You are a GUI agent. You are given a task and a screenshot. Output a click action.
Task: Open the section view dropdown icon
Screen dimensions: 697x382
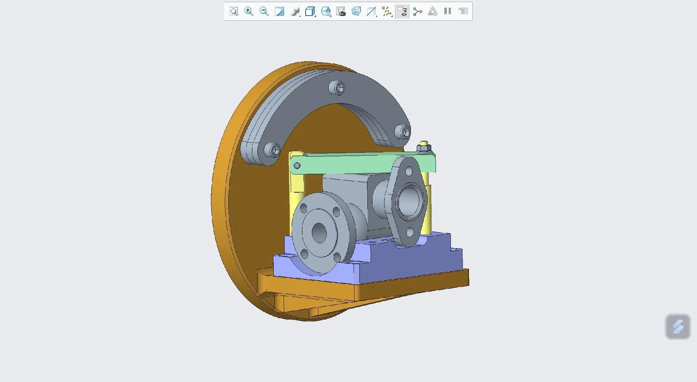click(x=371, y=12)
